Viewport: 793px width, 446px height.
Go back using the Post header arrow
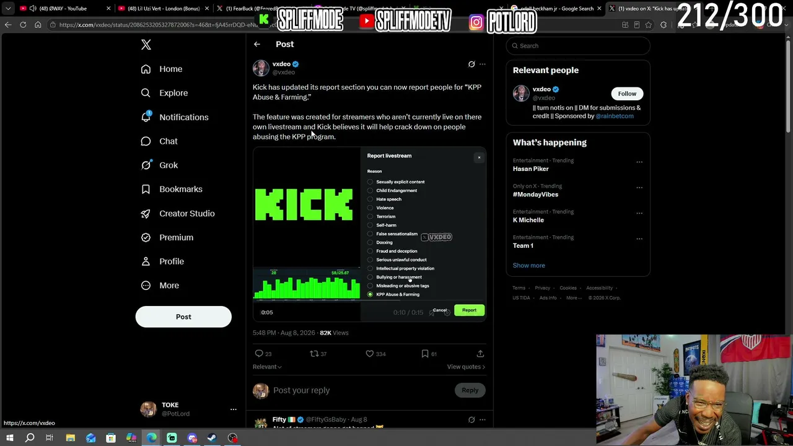pyautogui.click(x=257, y=44)
